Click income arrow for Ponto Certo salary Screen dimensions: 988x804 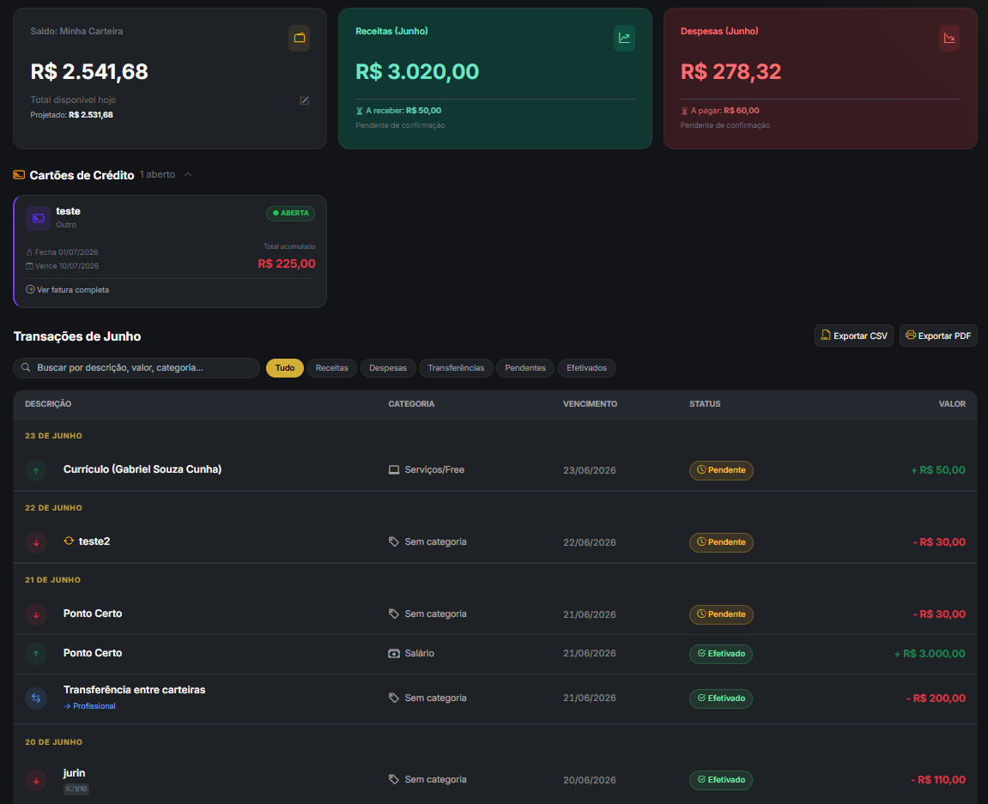click(x=36, y=654)
